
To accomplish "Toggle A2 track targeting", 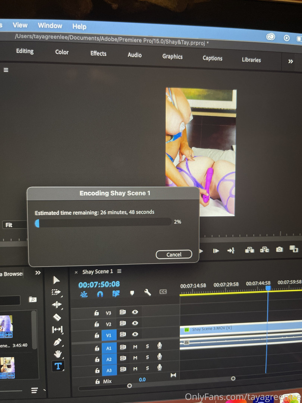I will coord(109,359).
